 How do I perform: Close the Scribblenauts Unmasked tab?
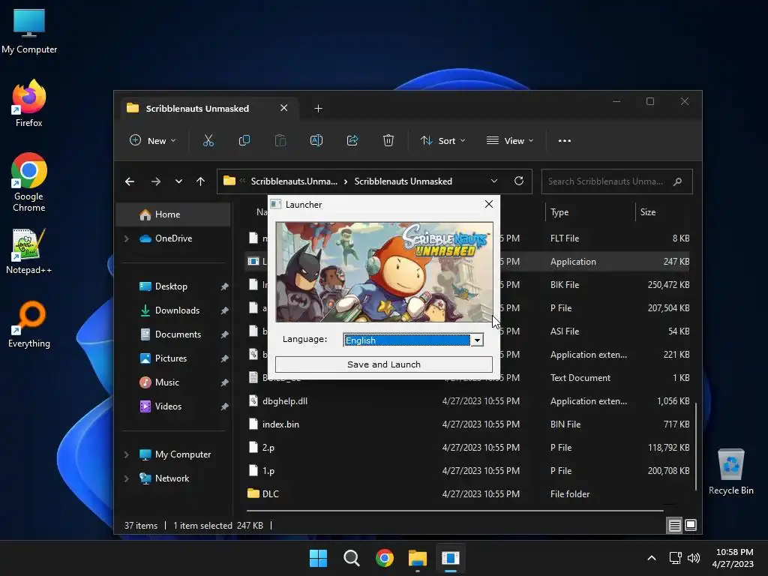pyautogui.click(x=283, y=108)
